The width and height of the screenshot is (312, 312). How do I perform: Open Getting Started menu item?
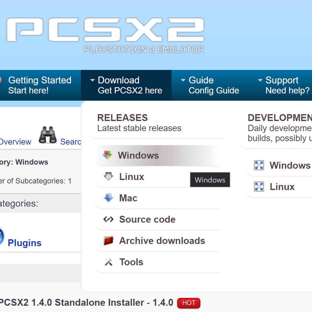click(40, 85)
